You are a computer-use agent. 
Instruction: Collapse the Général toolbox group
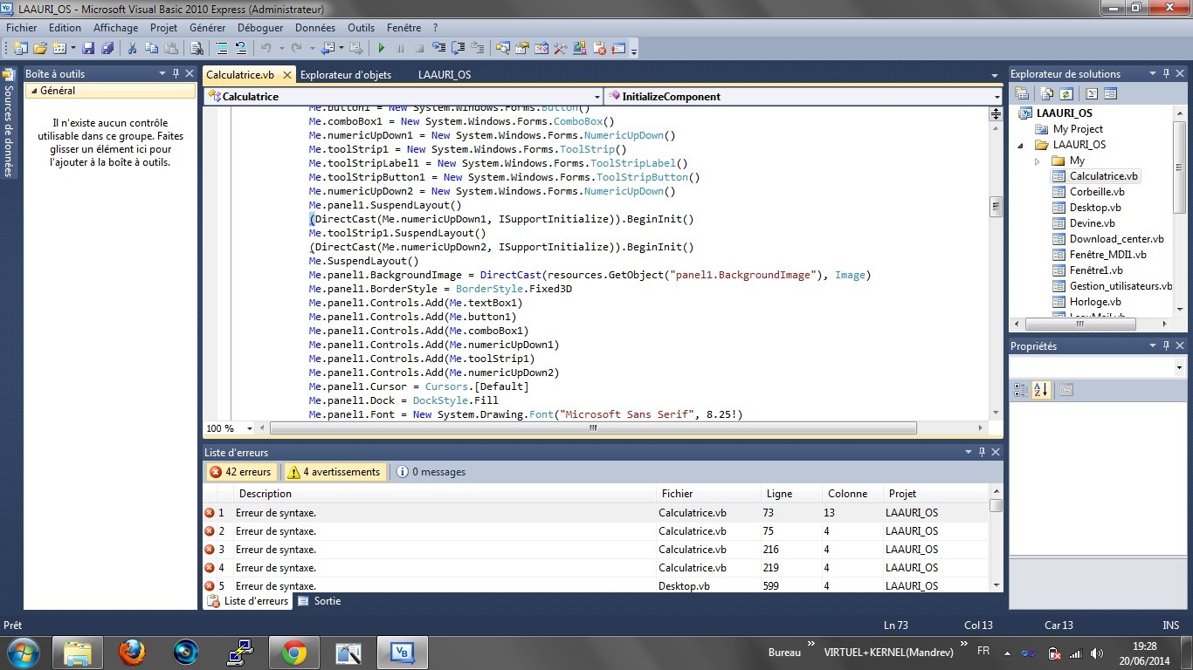click(x=34, y=91)
